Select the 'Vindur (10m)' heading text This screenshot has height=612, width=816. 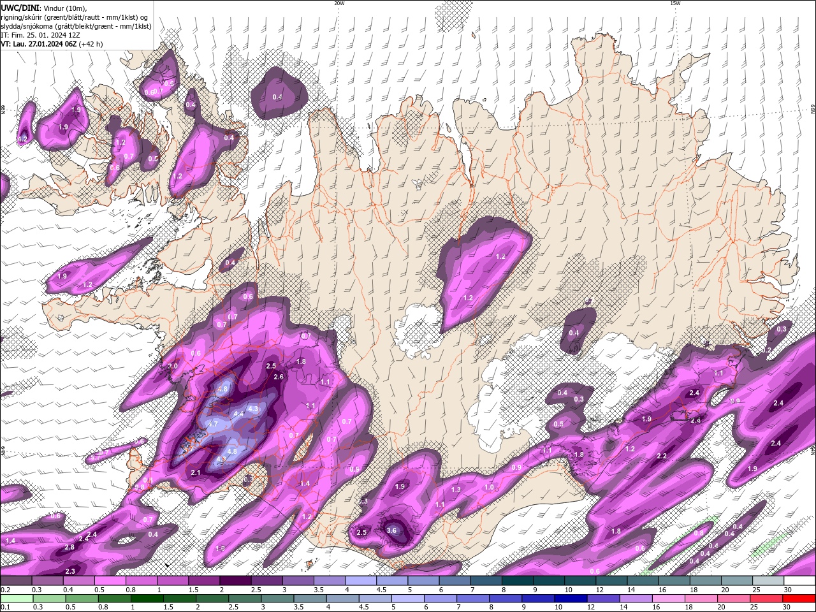pyautogui.click(x=65, y=8)
